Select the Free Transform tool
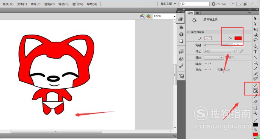260x139 pixels. 255,29
